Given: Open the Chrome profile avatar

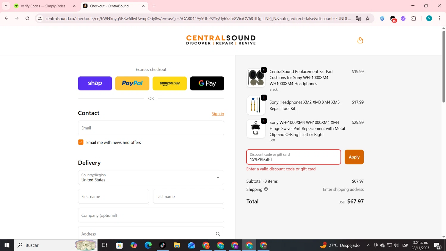Looking at the screenshot, I should tap(429, 18).
